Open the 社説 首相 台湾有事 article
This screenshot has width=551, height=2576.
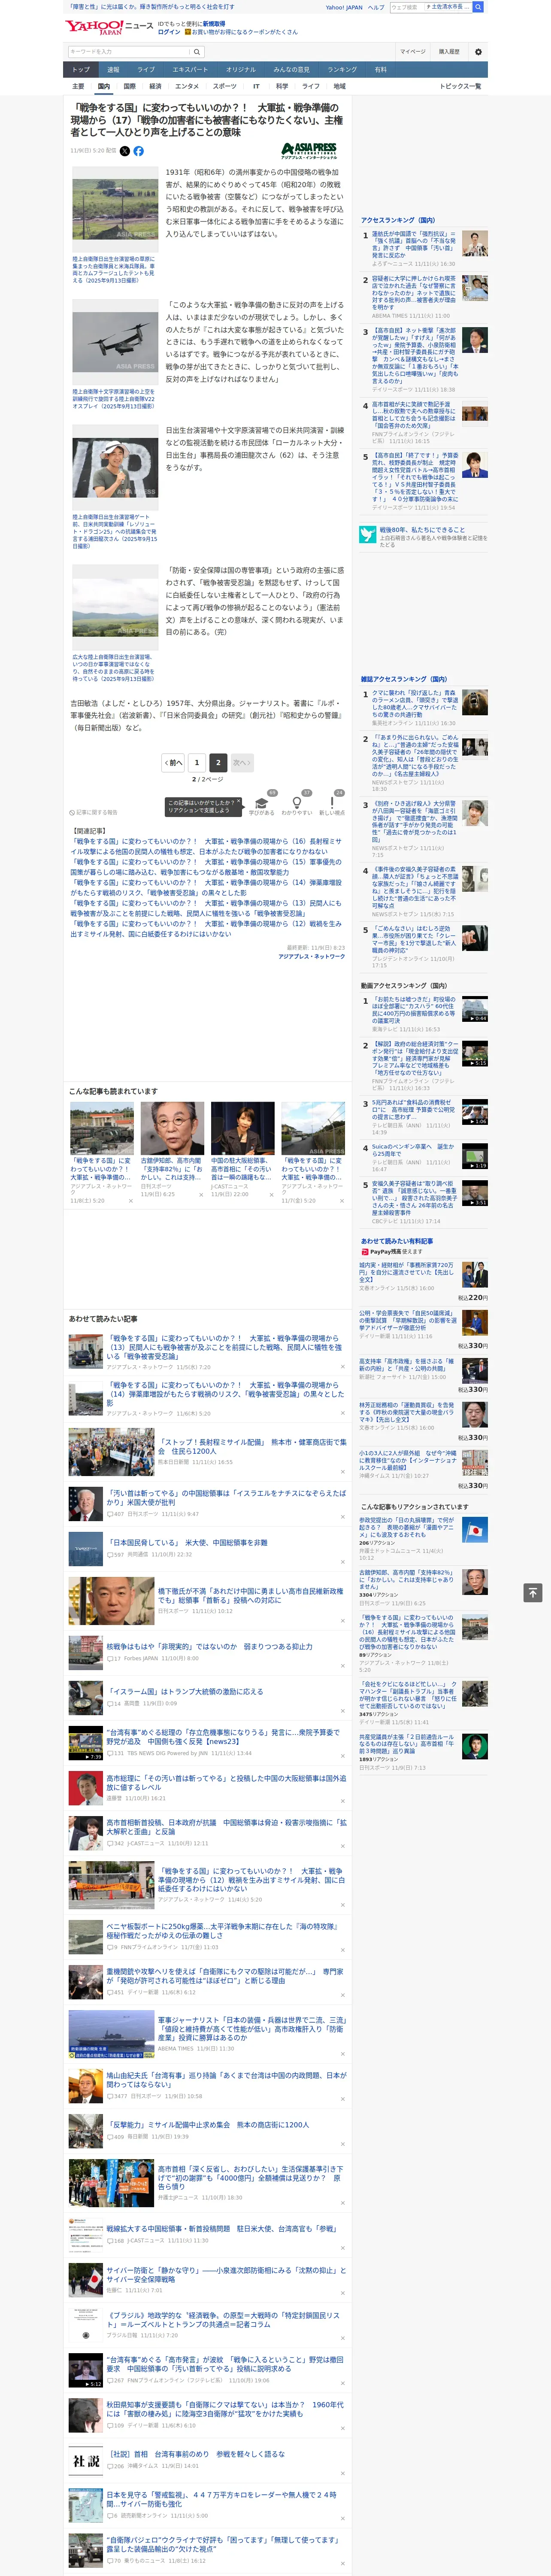point(196,2454)
